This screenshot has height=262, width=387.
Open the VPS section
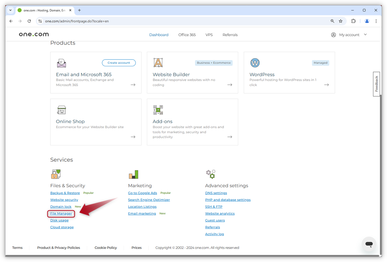[x=209, y=34]
